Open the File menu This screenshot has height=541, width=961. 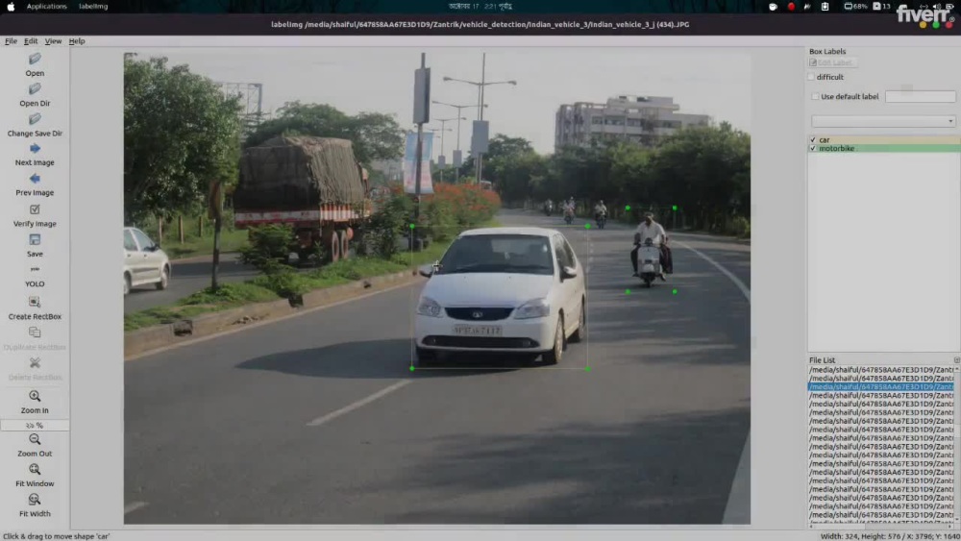[11, 41]
